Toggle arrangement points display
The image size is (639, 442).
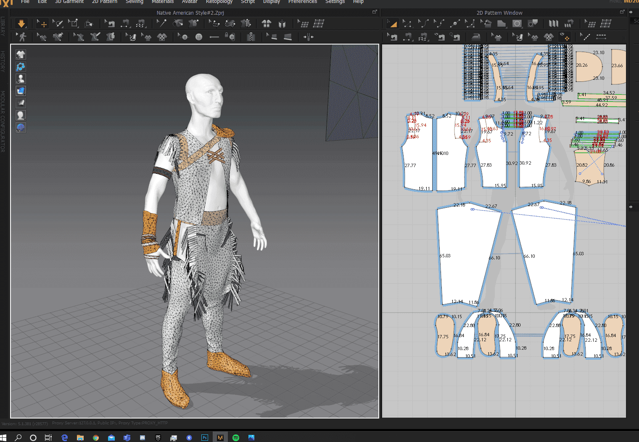click(x=21, y=66)
